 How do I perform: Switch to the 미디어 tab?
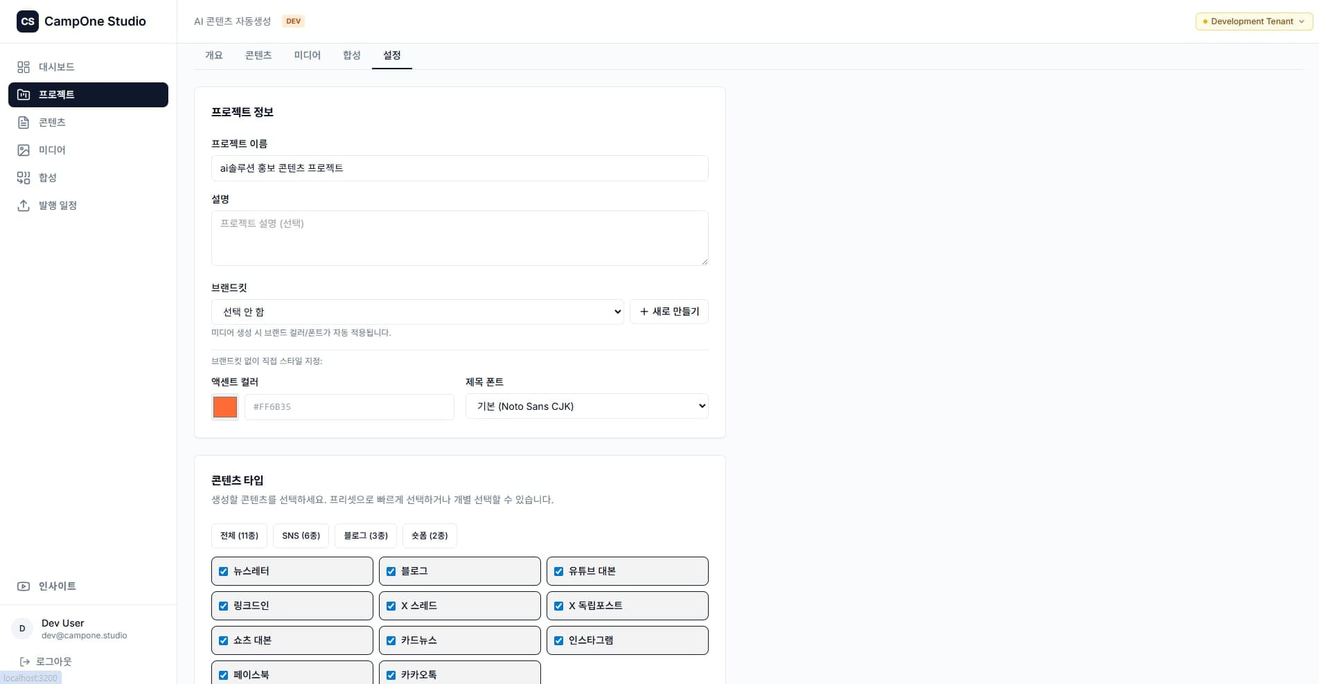pos(307,55)
